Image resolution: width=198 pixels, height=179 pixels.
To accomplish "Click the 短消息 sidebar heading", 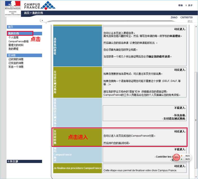I will (24, 55).
